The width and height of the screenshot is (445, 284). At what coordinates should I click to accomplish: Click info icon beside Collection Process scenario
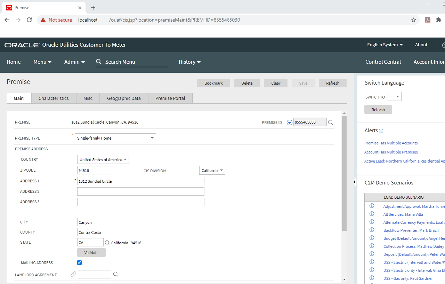(x=372, y=246)
